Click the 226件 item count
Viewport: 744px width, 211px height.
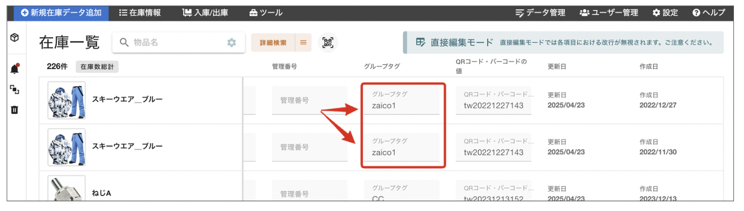(x=57, y=67)
